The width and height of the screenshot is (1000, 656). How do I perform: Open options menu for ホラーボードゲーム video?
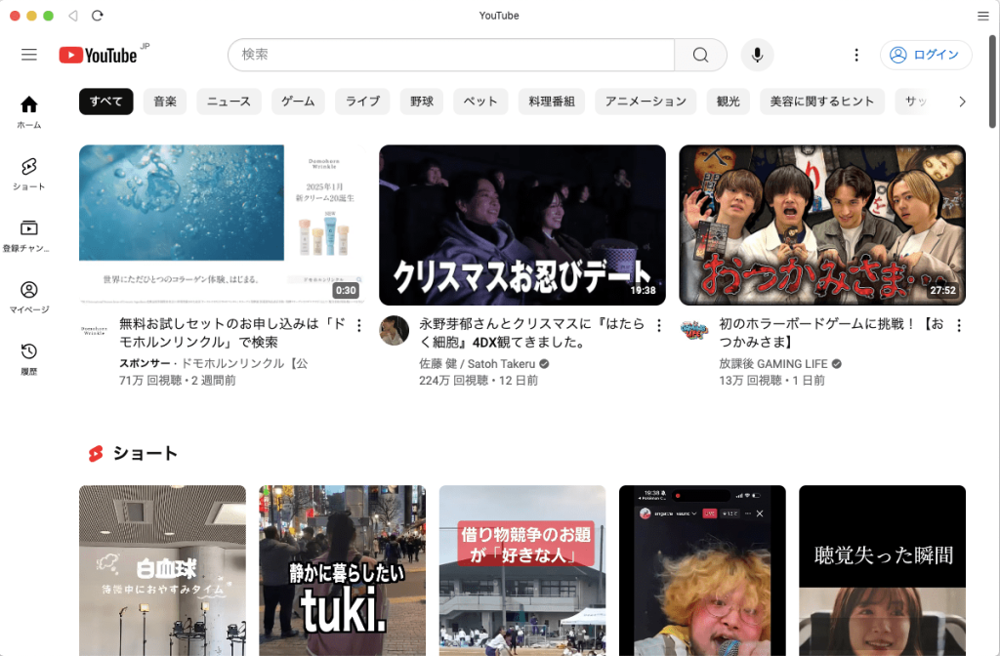tap(959, 326)
